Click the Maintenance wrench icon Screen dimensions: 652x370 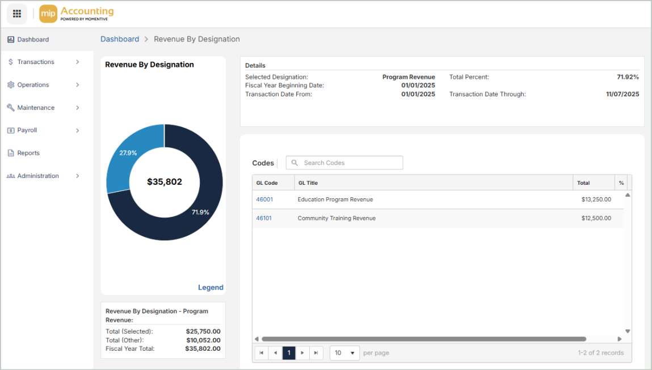pos(11,108)
